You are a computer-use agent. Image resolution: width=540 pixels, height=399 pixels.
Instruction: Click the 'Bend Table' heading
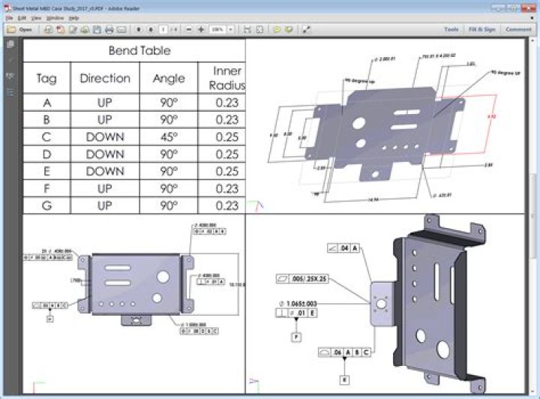coord(139,50)
